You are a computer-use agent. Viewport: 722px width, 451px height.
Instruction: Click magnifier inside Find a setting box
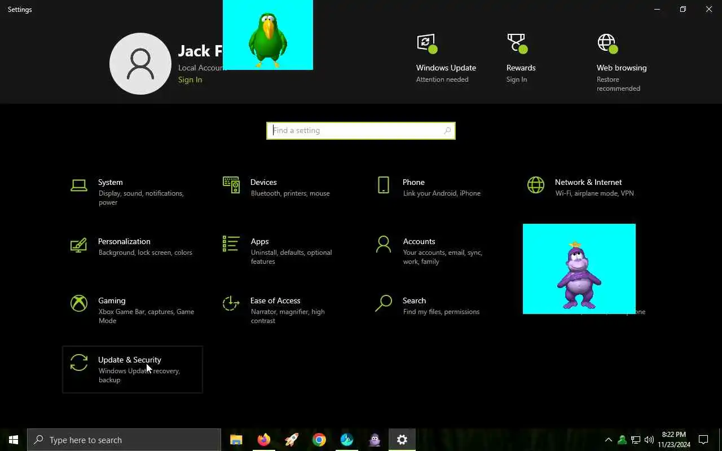point(447,131)
